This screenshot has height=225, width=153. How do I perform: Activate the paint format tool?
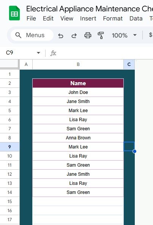pyautogui.click(x=101, y=35)
